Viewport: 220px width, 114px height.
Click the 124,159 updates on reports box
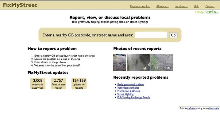point(79,84)
